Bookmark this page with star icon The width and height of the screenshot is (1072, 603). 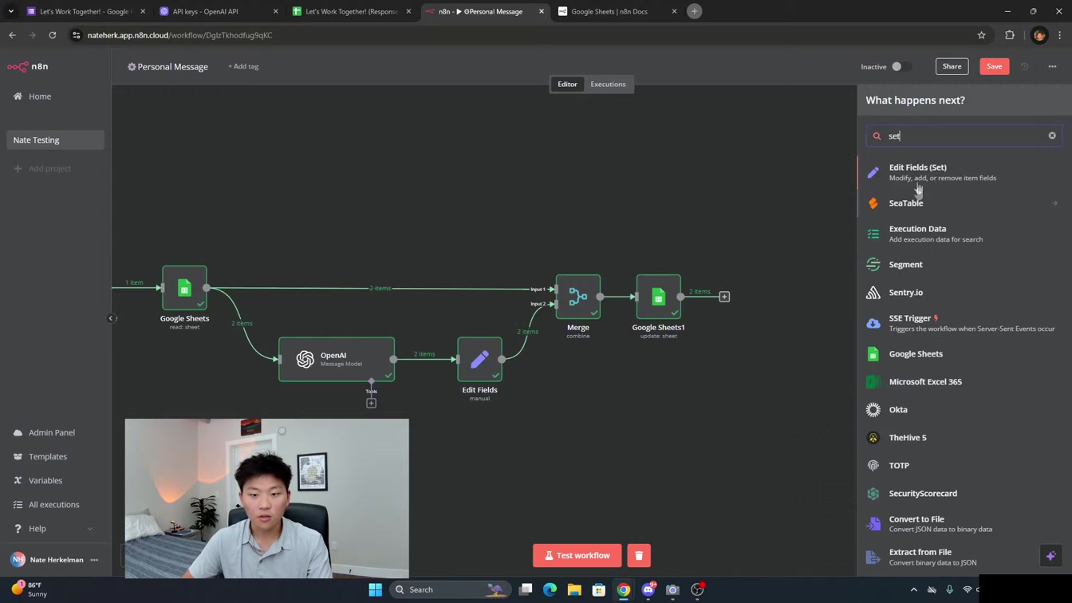(981, 35)
